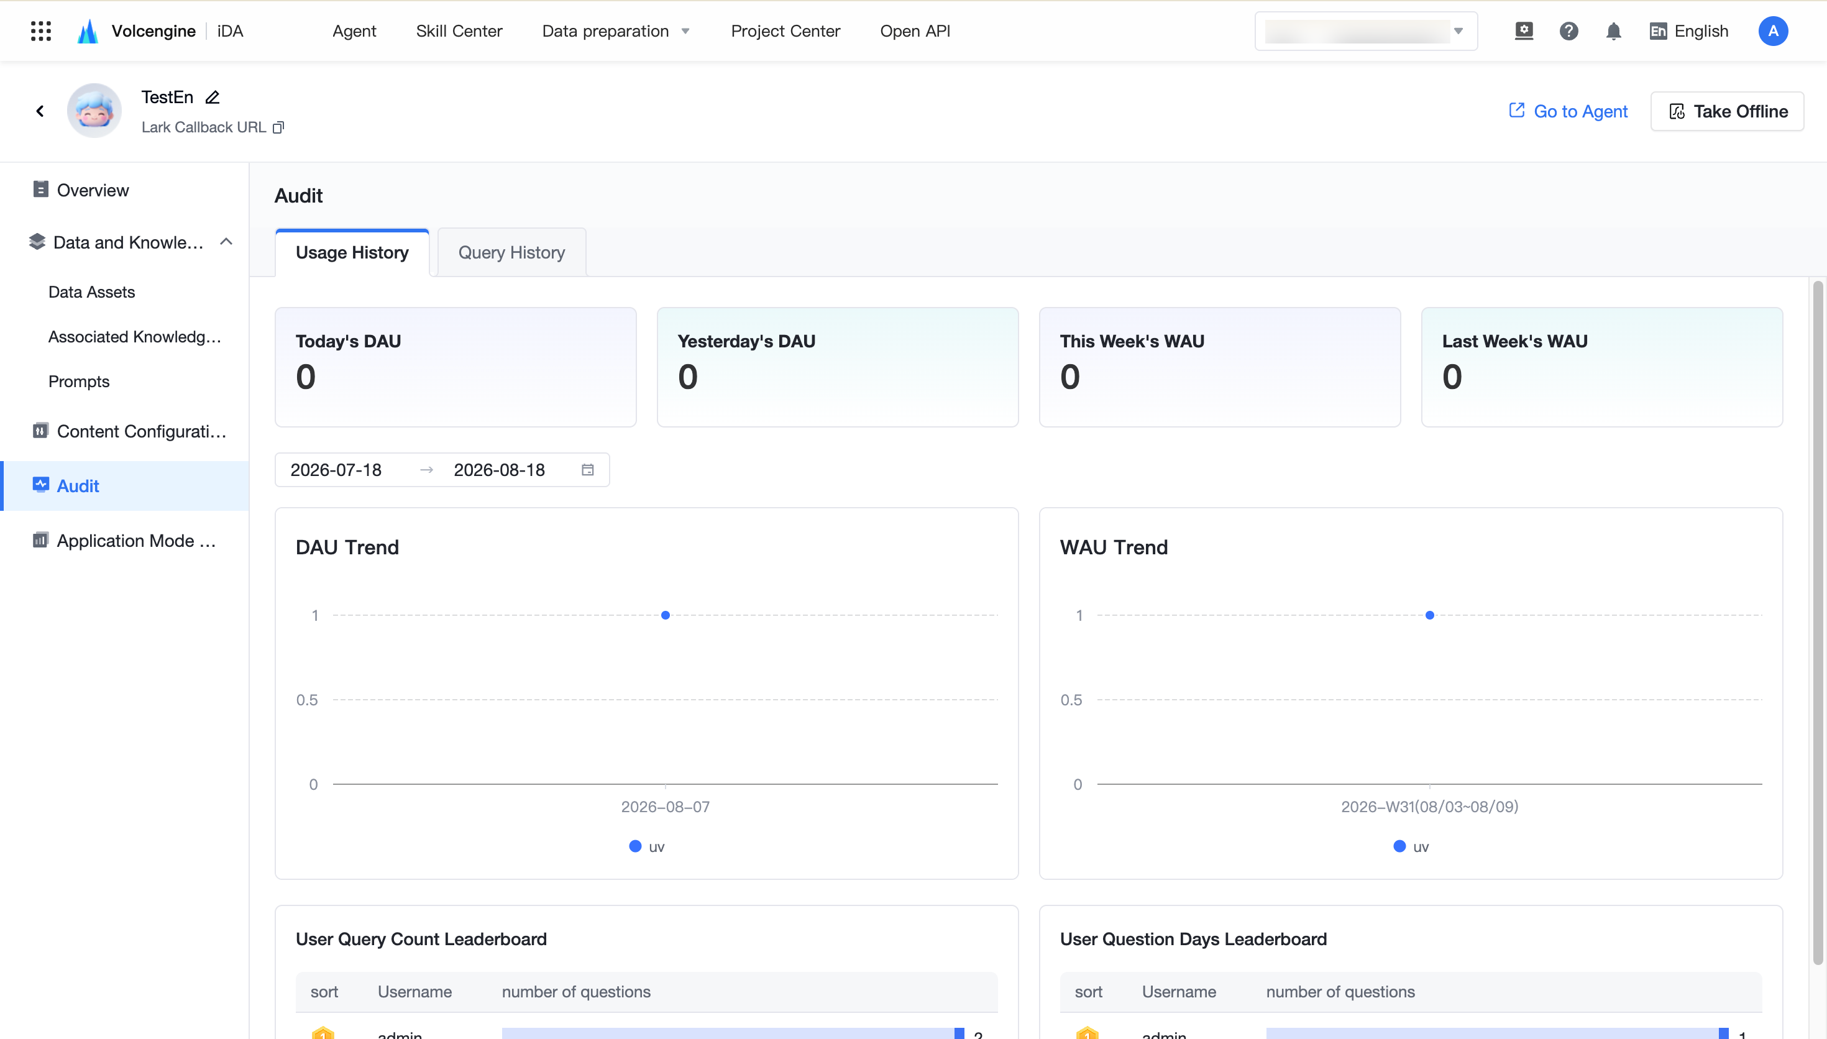1827x1039 pixels.
Task: Copy the Lark Callback URL
Action: pyautogui.click(x=278, y=127)
